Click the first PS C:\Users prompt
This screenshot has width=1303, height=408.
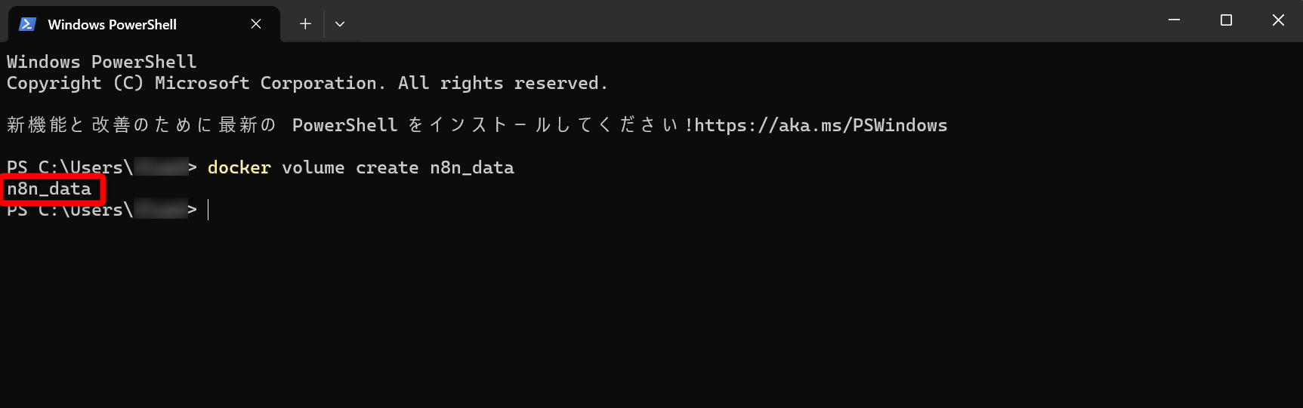pos(102,167)
